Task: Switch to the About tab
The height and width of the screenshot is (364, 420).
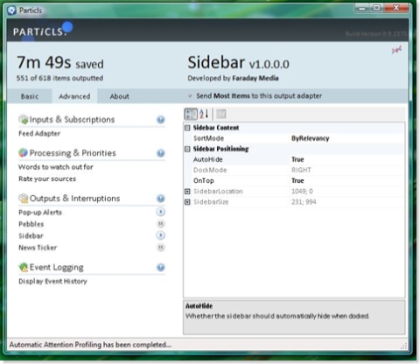Action: coord(120,96)
